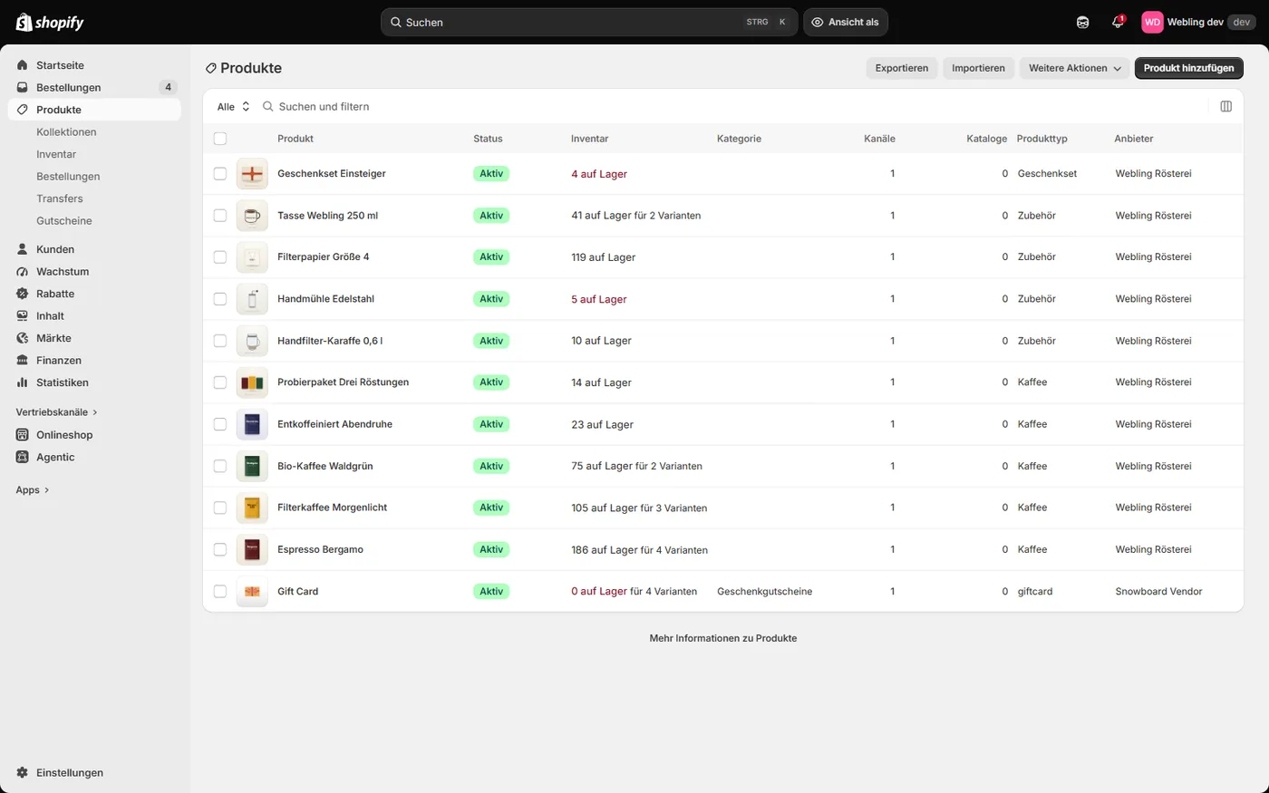Click the Agentic channel icon

pos(23,457)
